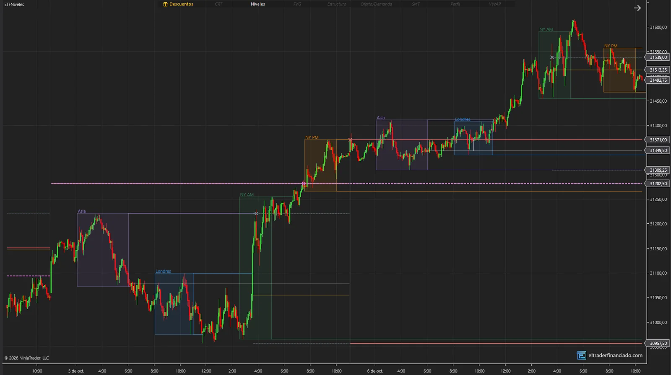The height and width of the screenshot is (375, 671).
Task: Click the 31282,50 price level marker
Action: coord(657,184)
